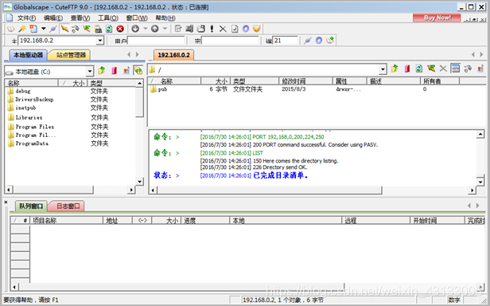The image size is (490, 306).
Task: Click the queue pane horizontal scrollbar left arrow
Action: 14,287
